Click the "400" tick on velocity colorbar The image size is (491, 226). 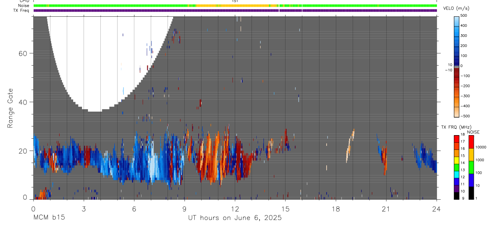point(464,26)
